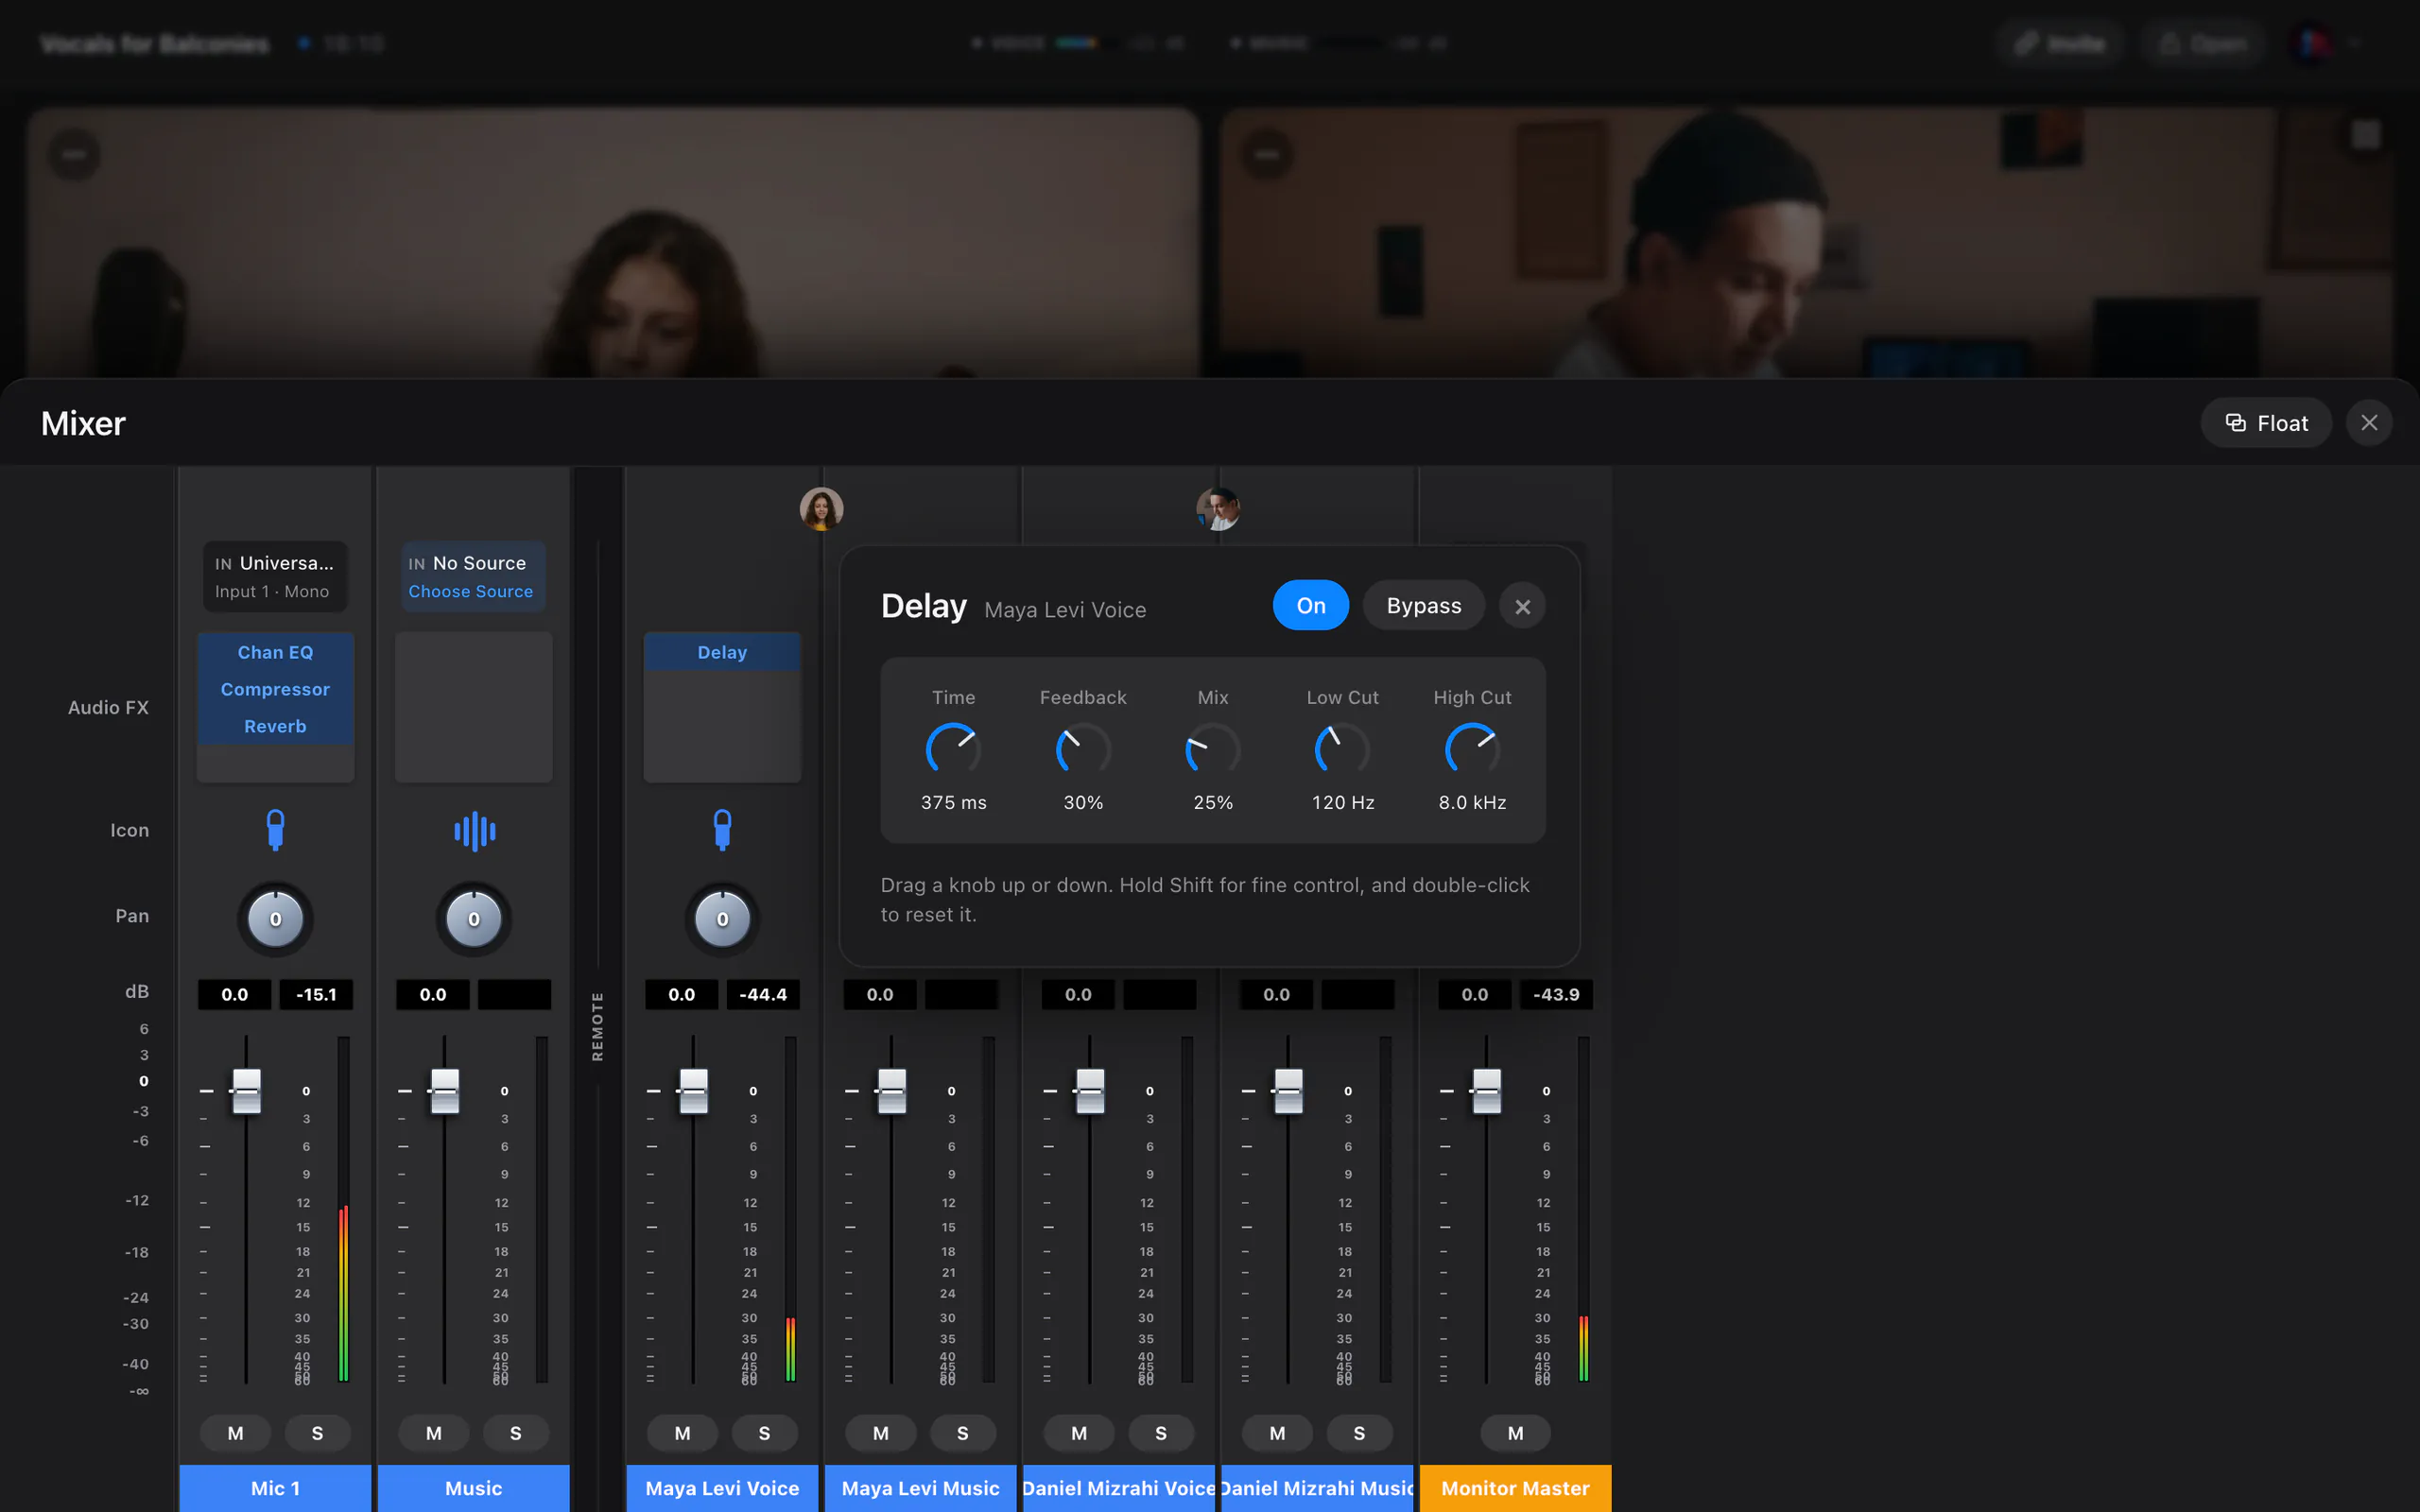The image size is (2420, 1512).
Task: Click Daniel Mizrahi's avatar above the channels
Action: 1218,509
